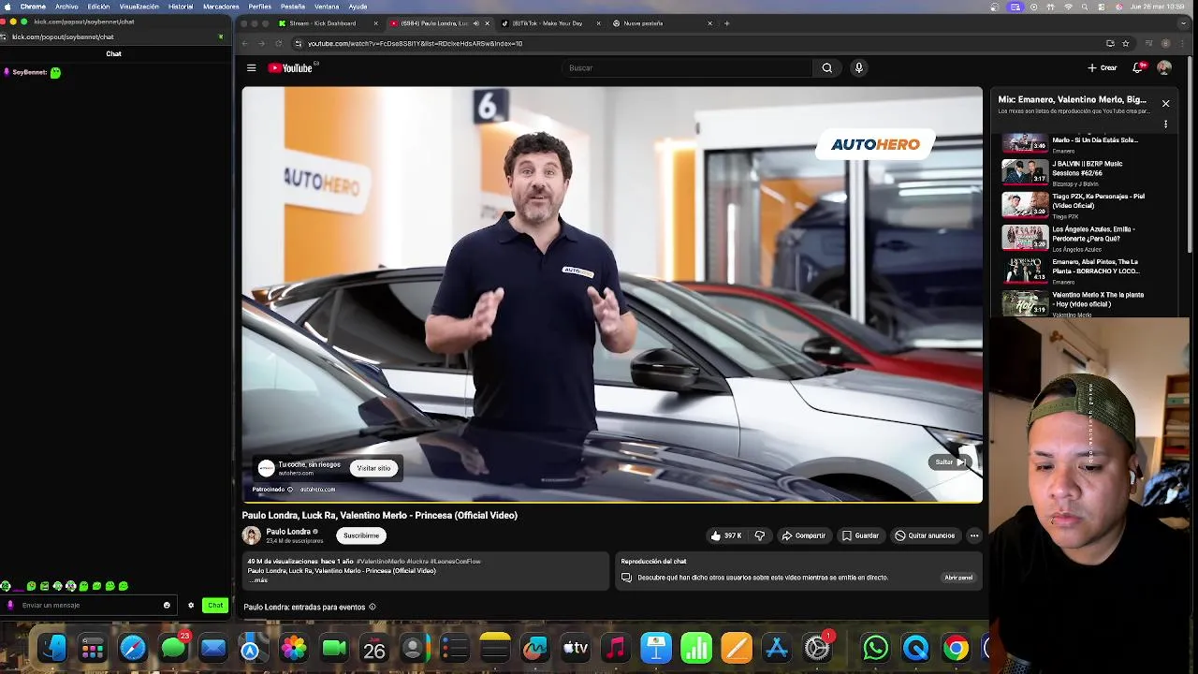The width and height of the screenshot is (1198, 674).
Task: Open chat replay with Abrir panel
Action: tap(958, 578)
